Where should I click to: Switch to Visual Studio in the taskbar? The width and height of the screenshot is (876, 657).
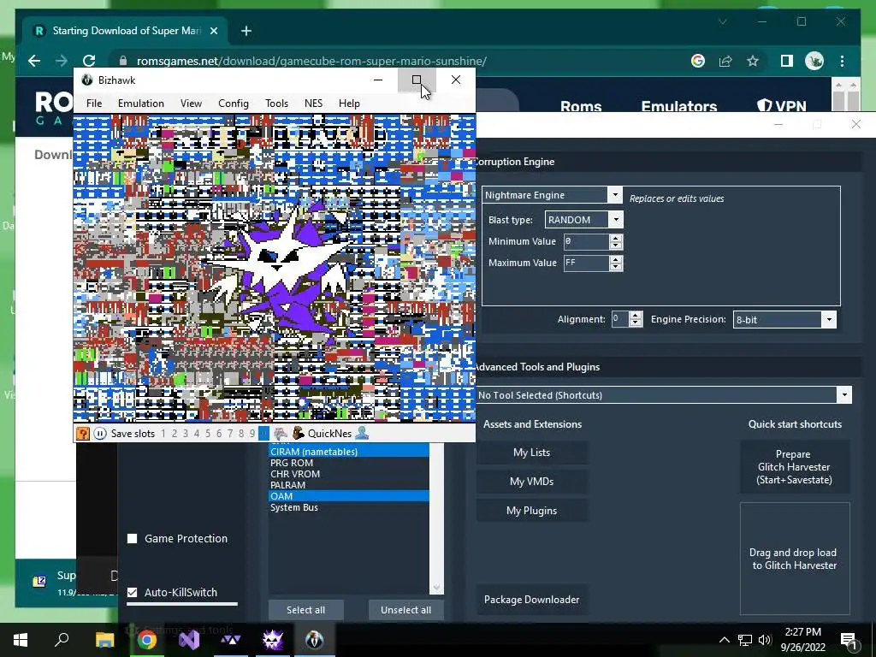pyautogui.click(x=189, y=640)
